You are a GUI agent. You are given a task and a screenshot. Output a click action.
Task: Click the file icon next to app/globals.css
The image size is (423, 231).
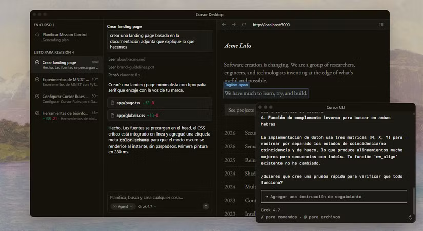point(112,115)
